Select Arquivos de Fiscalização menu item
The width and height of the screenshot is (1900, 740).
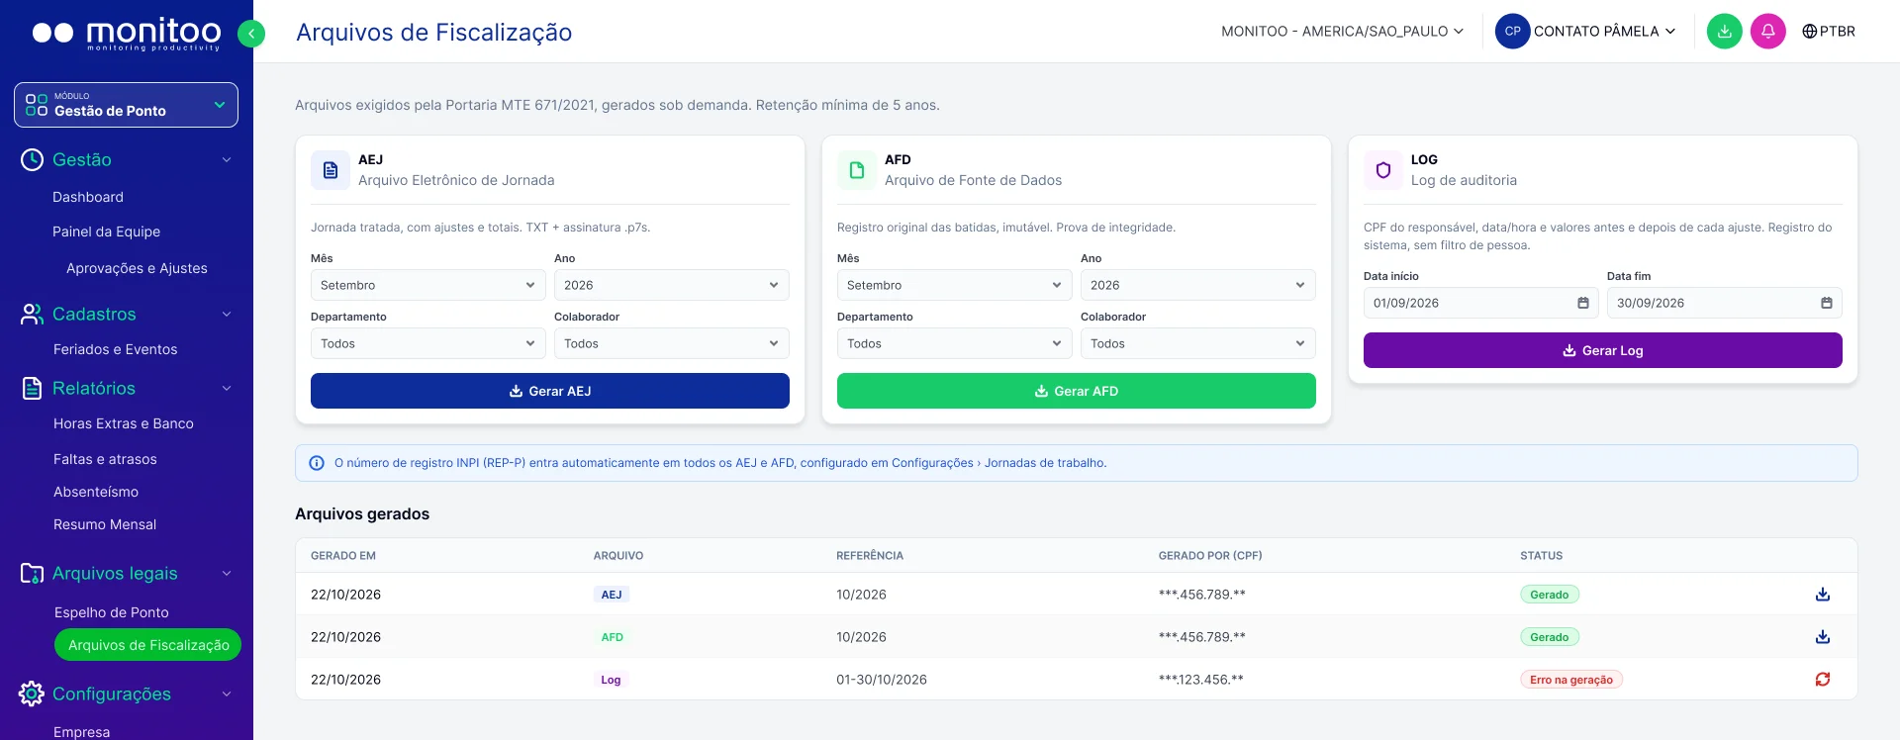pos(148,645)
